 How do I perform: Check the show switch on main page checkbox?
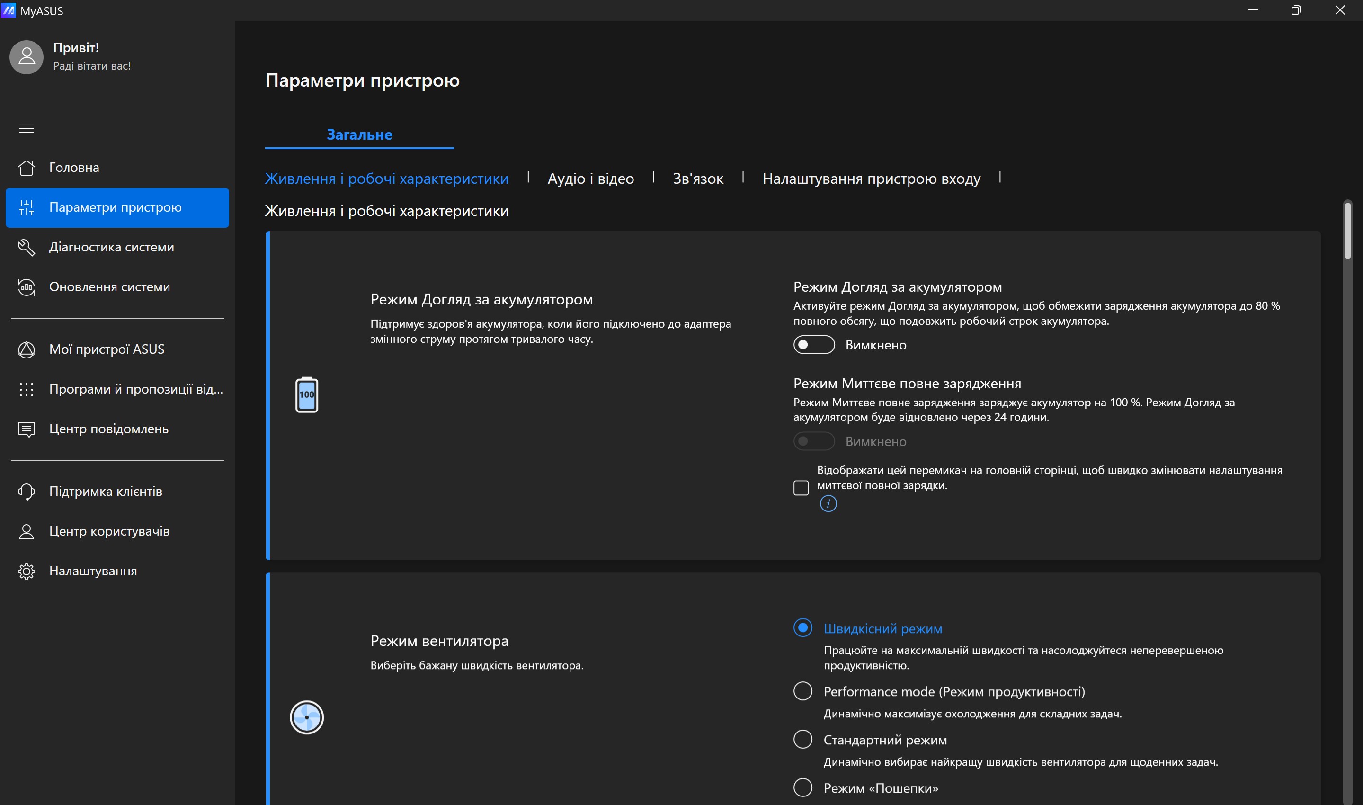(x=801, y=488)
